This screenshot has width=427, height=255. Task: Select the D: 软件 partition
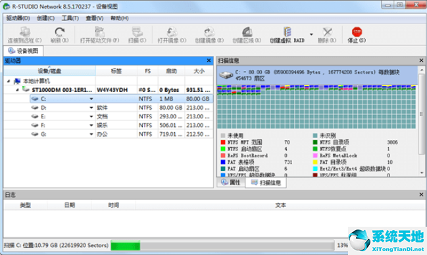click(121, 108)
